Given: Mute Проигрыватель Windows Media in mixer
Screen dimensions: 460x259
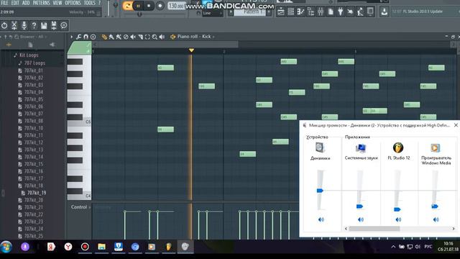Looking at the screenshot, I should click(436, 219).
